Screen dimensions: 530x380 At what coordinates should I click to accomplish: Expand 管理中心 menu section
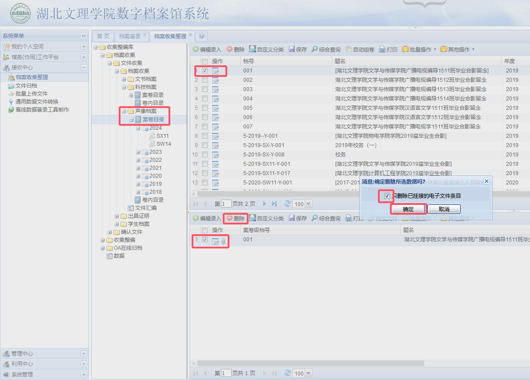(84, 354)
